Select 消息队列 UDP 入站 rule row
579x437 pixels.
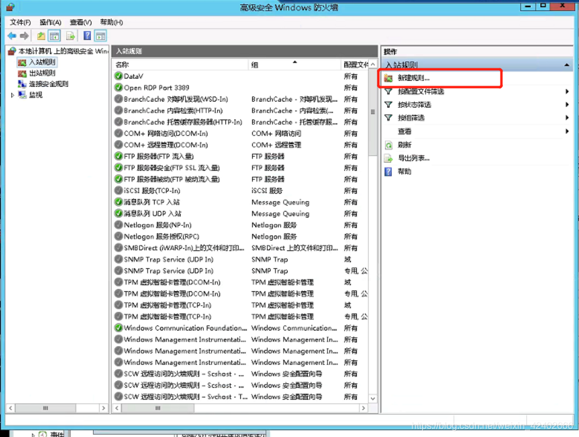click(x=241, y=213)
